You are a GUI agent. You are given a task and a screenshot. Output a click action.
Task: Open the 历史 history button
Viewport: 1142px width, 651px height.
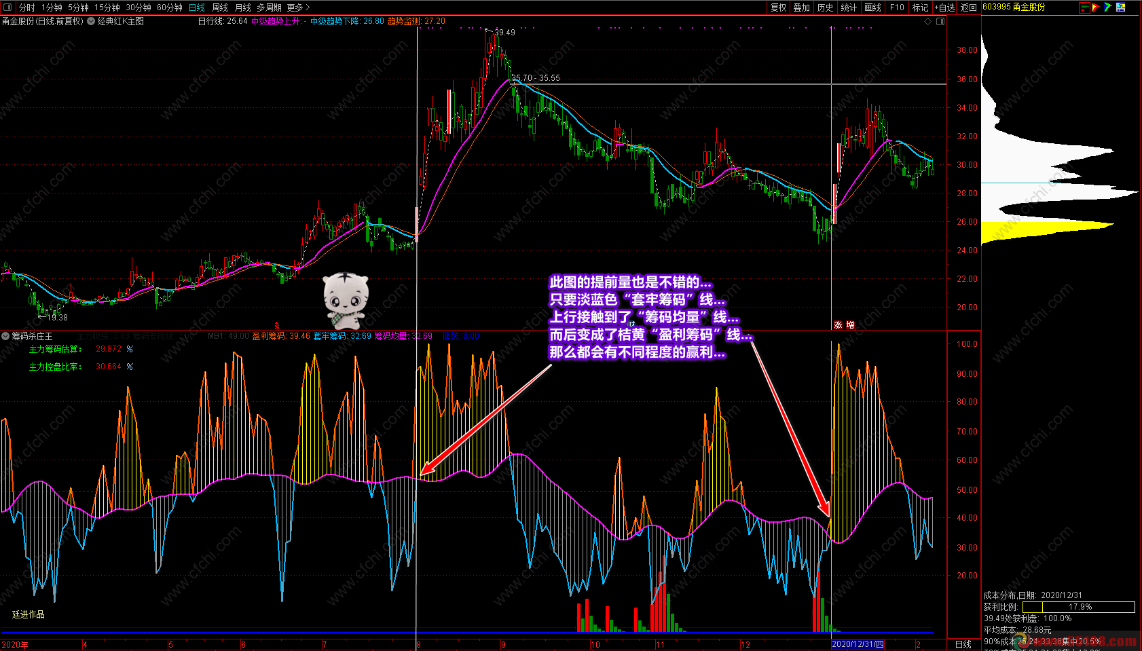tap(825, 7)
